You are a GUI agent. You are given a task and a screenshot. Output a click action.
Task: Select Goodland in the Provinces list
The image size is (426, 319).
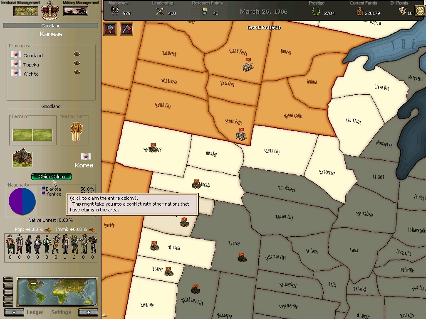click(33, 56)
